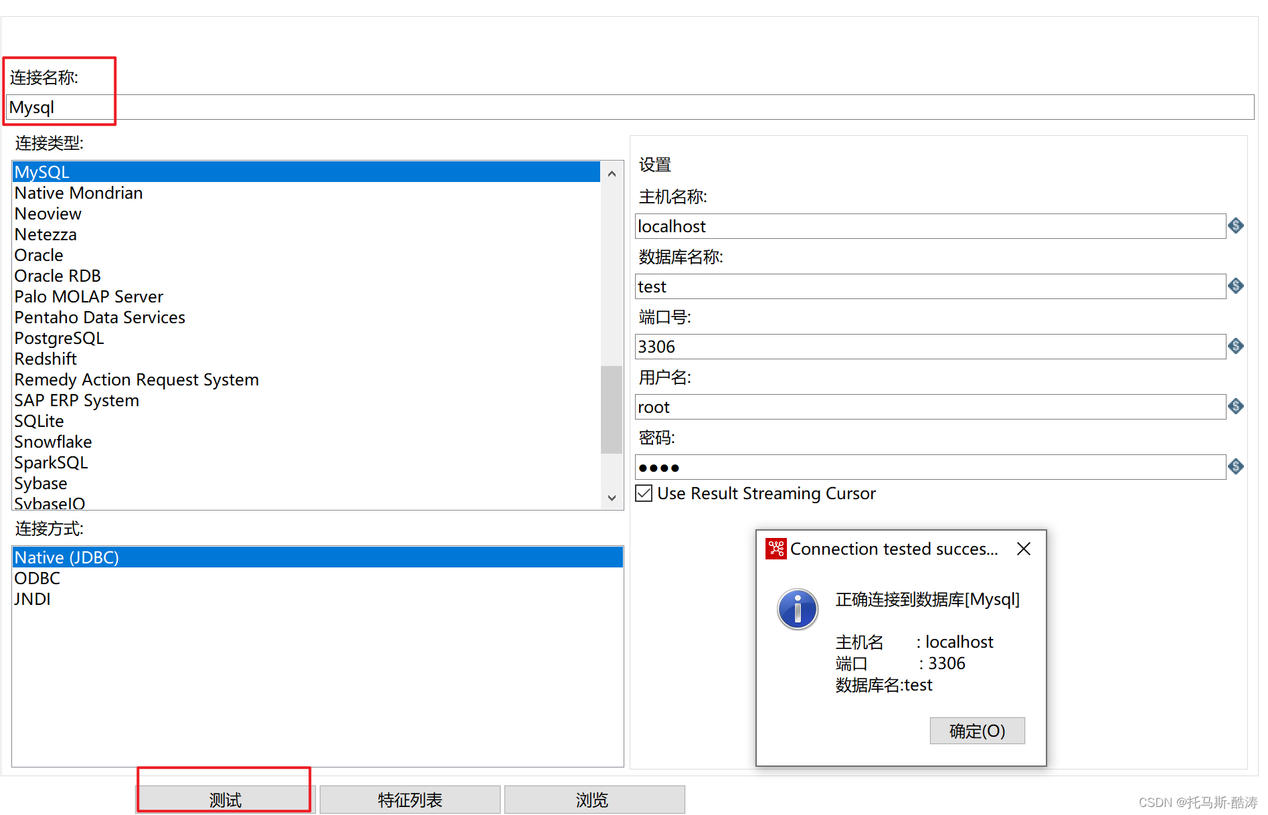Image resolution: width=1268 pixels, height=815 pixels.
Task: Select Remedy Action Request System type
Action: 306,379
